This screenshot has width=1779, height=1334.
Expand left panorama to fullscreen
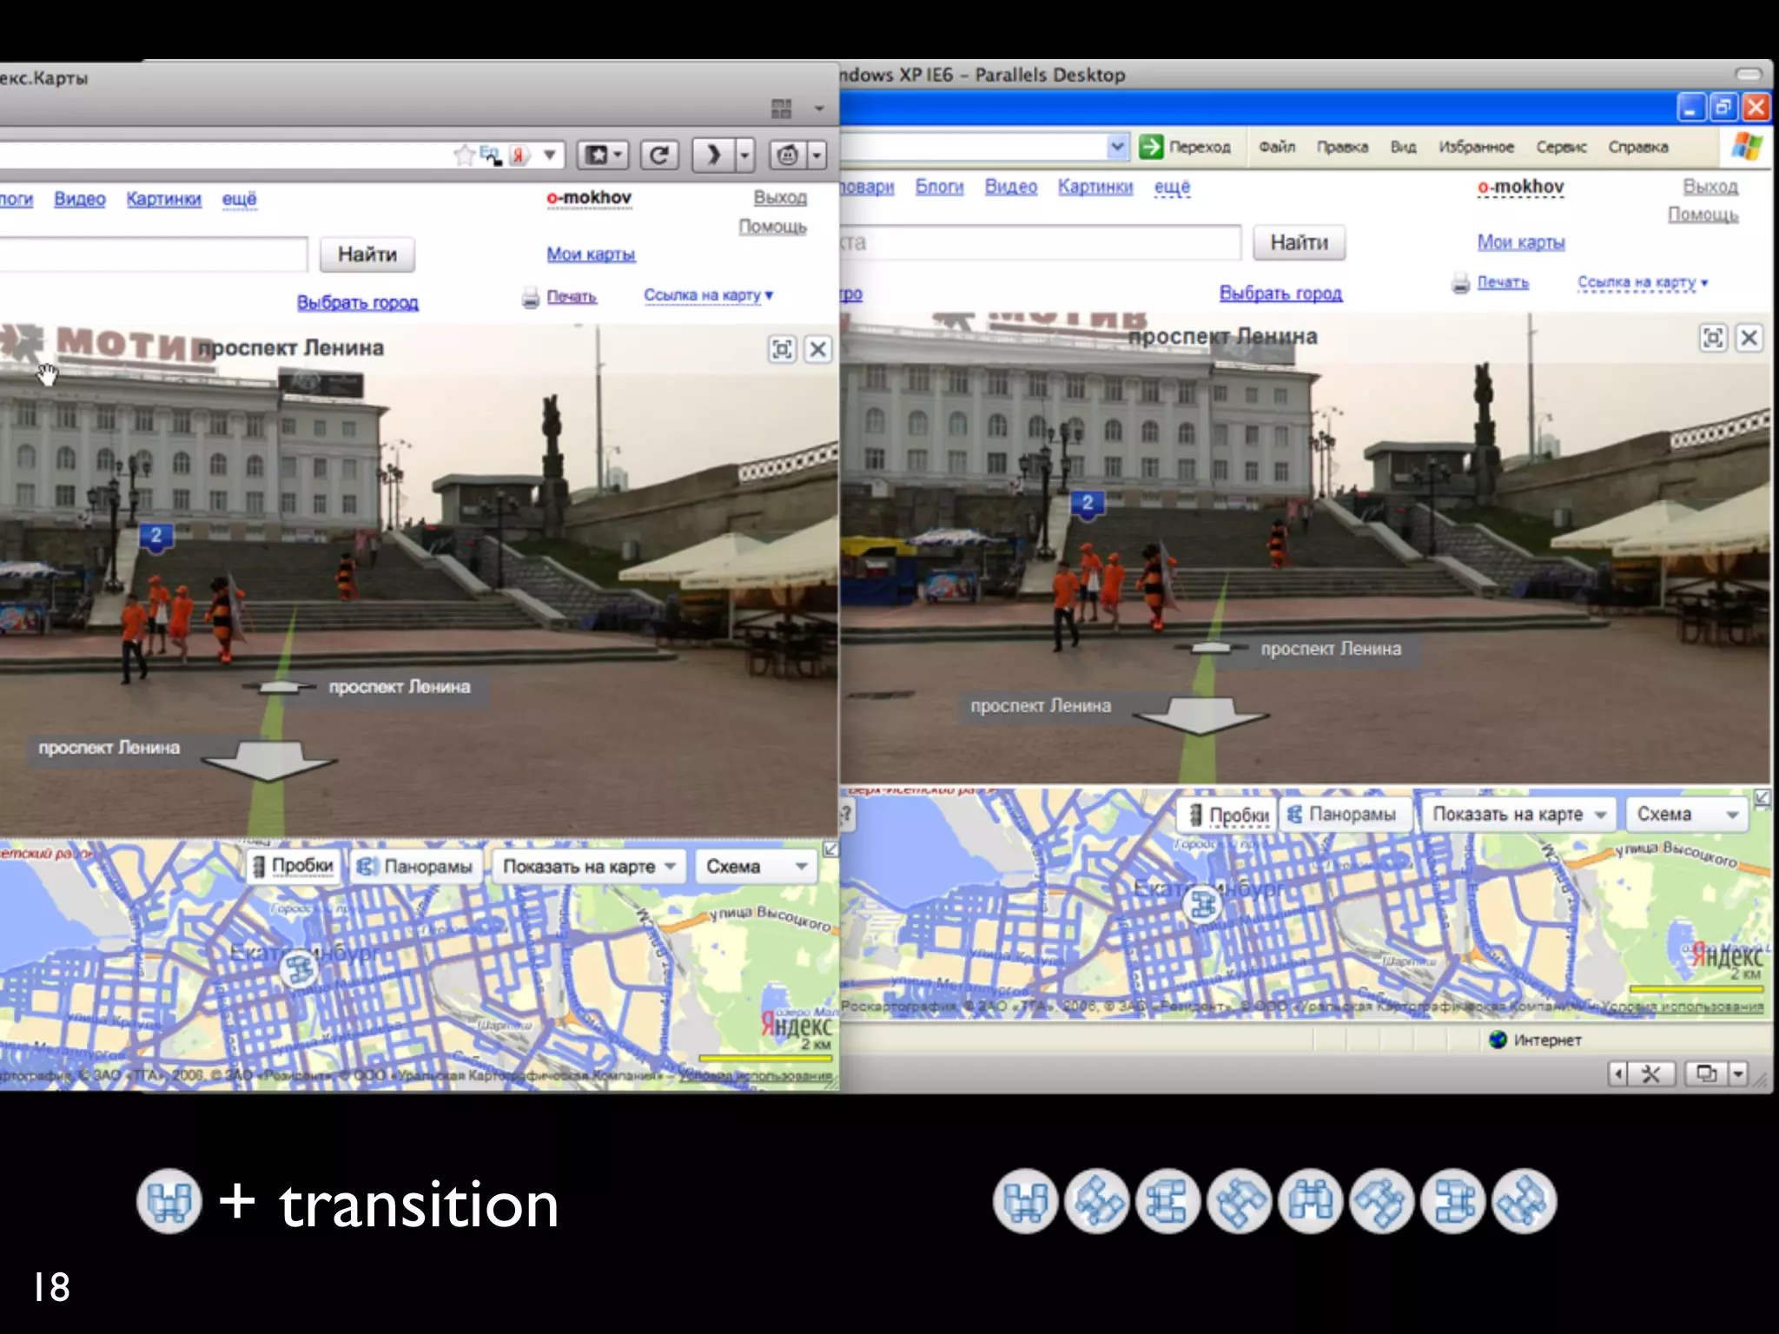[782, 349]
